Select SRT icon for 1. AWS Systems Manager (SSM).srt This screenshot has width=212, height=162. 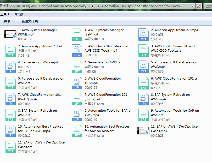(x=77, y=34)
